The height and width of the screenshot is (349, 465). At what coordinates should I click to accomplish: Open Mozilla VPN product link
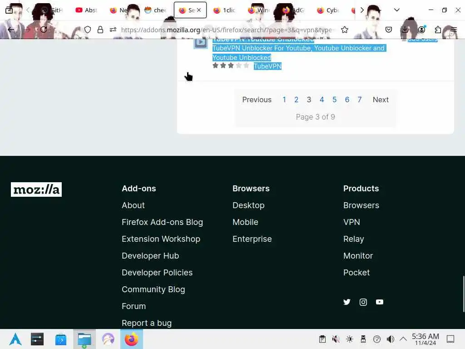351,222
